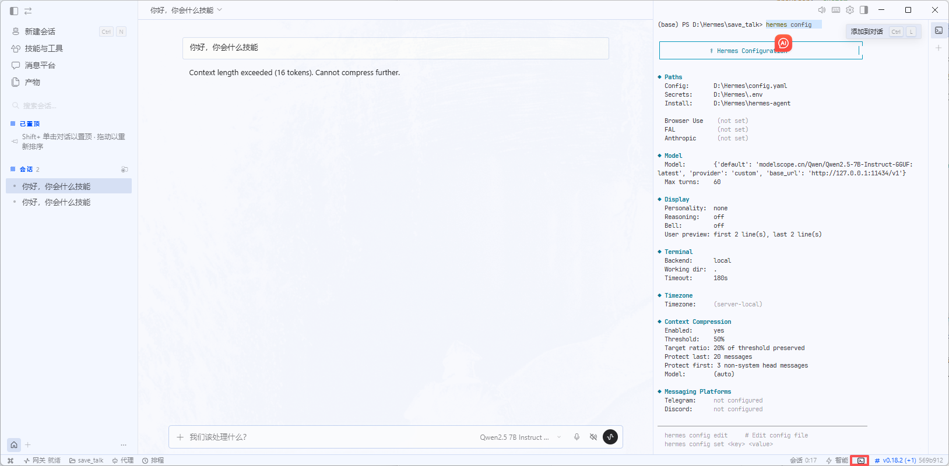Click the icon right of 会话 header
The width and height of the screenshot is (949, 466).
tap(124, 170)
